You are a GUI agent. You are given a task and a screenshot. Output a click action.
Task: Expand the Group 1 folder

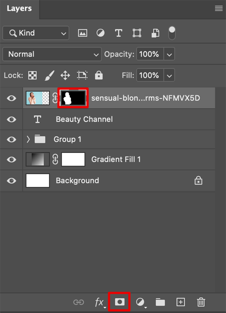[x=28, y=140]
